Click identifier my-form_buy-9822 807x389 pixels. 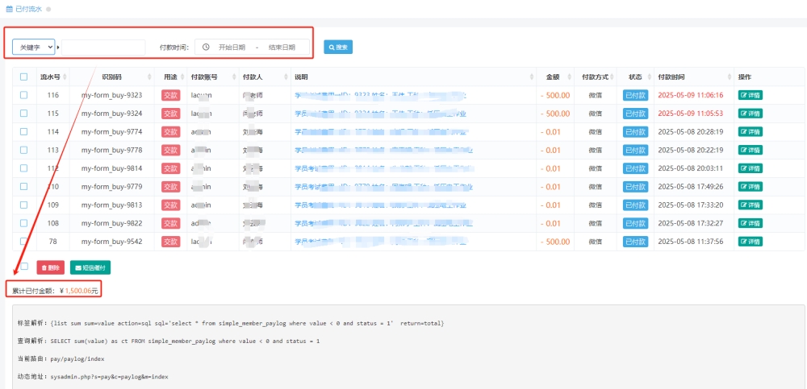(x=111, y=223)
